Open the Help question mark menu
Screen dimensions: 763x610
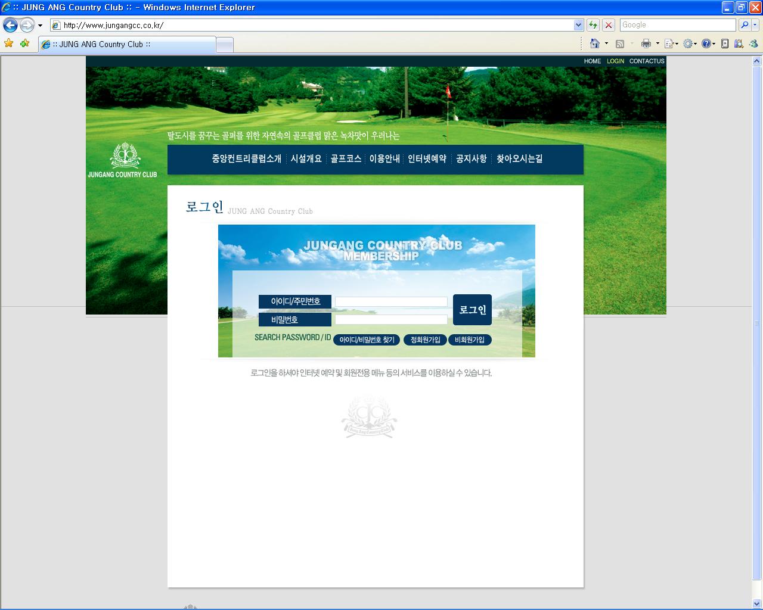pos(708,43)
